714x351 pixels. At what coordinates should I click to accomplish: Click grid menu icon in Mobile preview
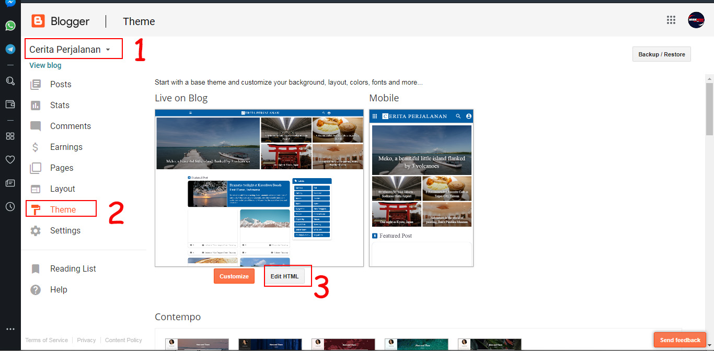pyautogui.click(x=375, y=116)
